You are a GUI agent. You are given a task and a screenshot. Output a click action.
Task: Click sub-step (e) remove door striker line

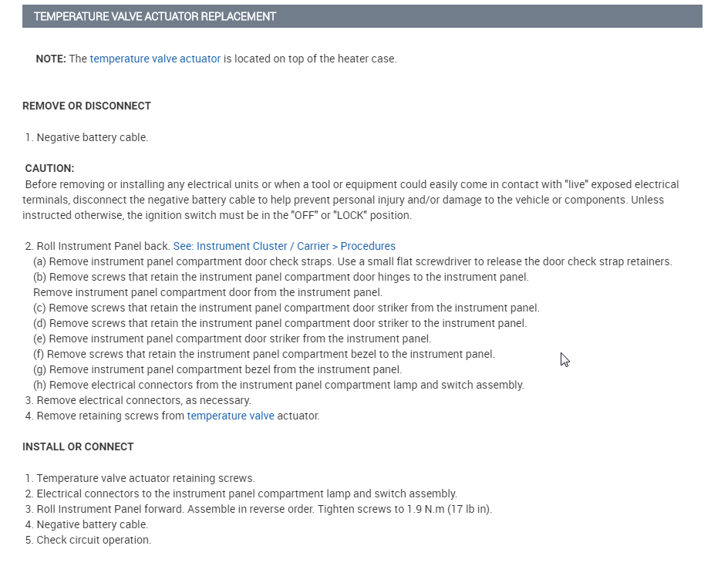232,339
